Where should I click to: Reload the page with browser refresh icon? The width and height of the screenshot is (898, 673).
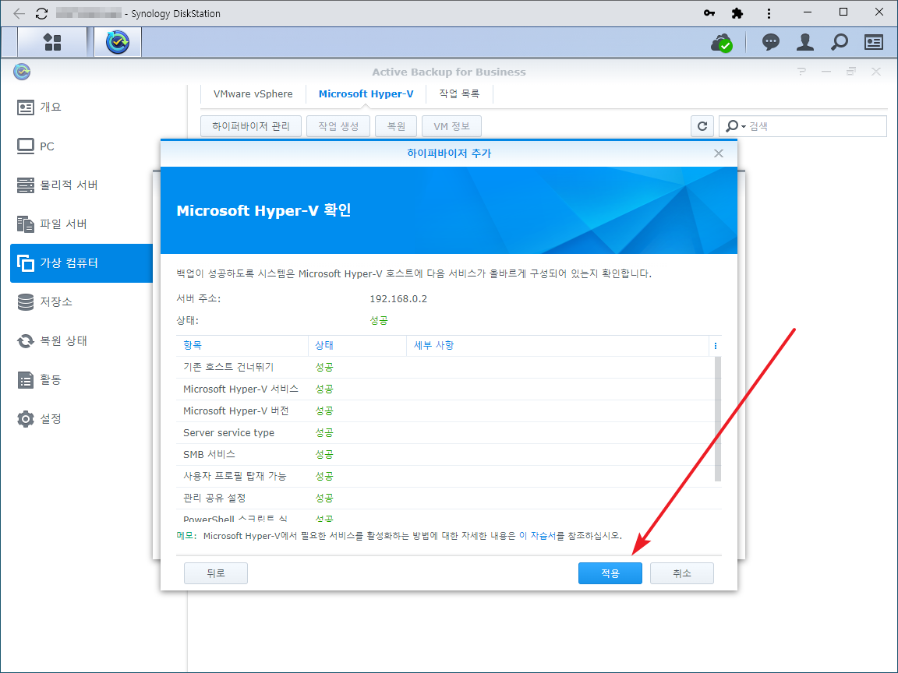(x=42, y=13)
